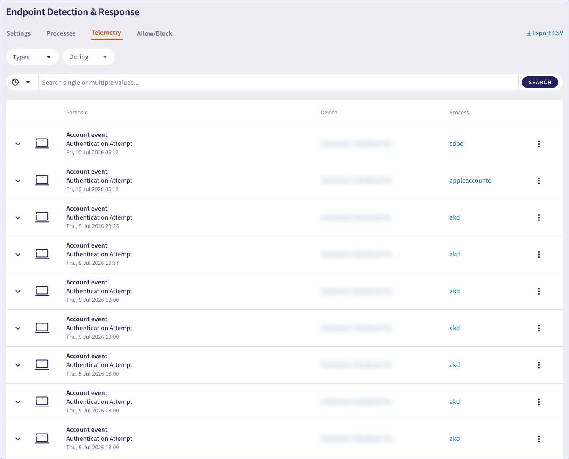The height and width of the screenshot is (459, 569).
Task: Expand the akd event from Thu 19:37
Action: click(x=18, y=255)
